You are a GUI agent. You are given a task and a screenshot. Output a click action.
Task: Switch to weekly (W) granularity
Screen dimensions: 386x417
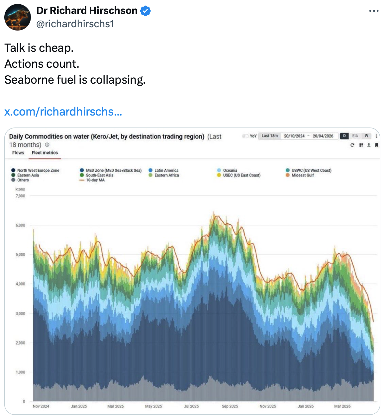point(366,136)
